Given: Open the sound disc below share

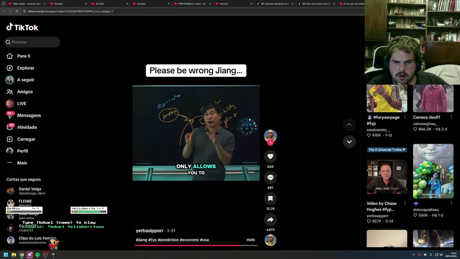Looking at the screenshot, I should 270,240.
